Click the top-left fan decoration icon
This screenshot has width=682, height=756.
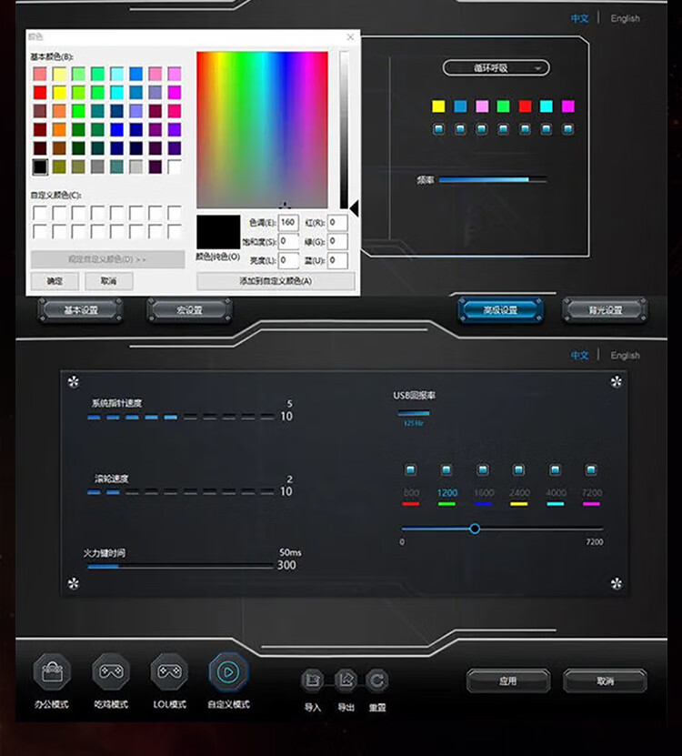coord(74,382)
